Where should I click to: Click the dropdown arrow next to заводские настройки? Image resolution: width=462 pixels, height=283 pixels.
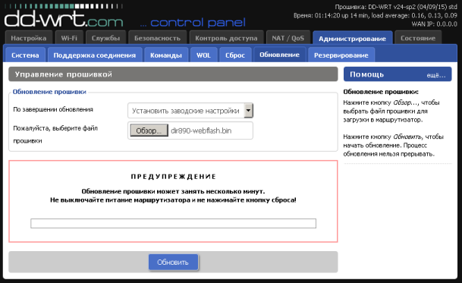point(248,111)
